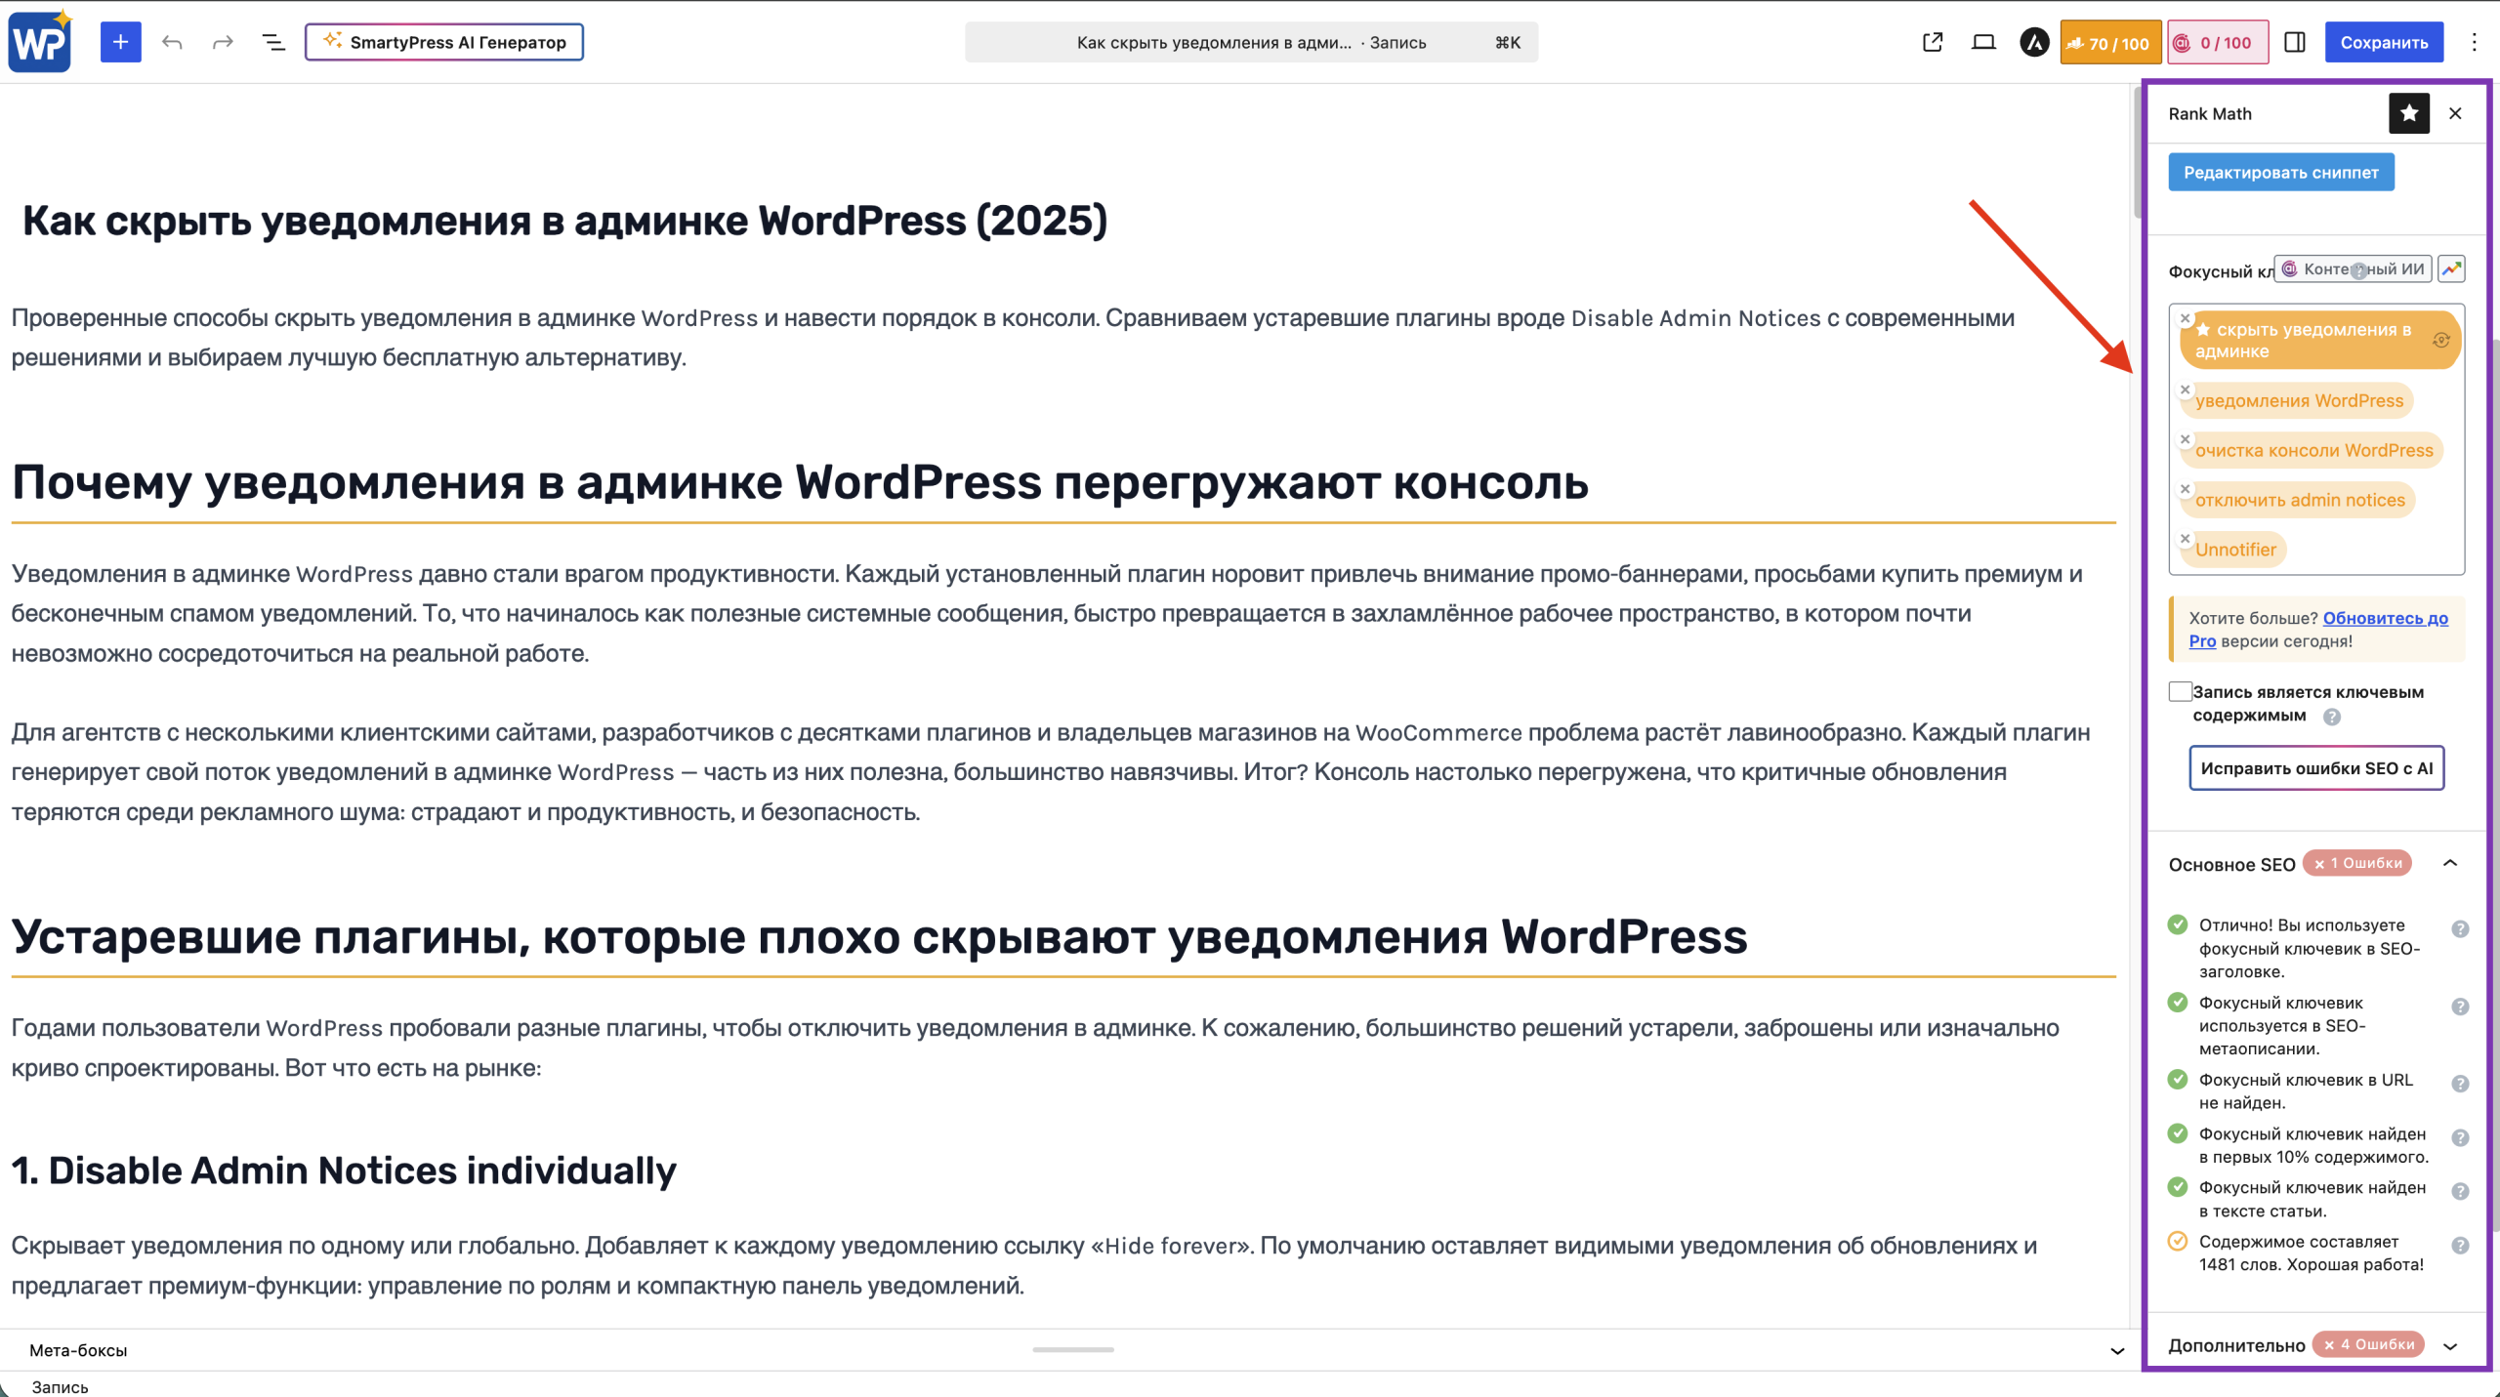Click the Запись breadcrumb at bottom
2500x1397 pixels.
point(60,1386)
